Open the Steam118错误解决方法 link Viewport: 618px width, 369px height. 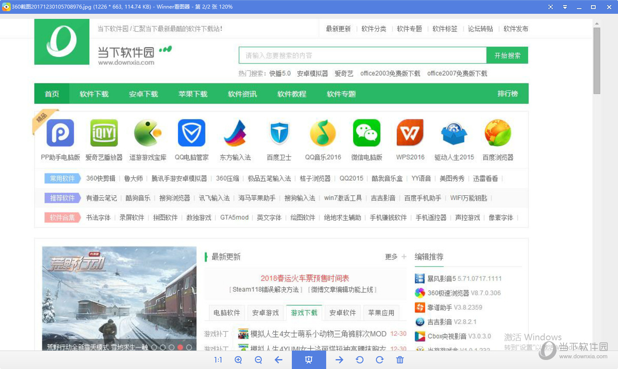[x=266, y=290]
